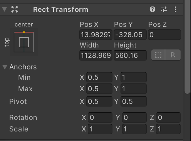The width and height of the screenshot is (191, 141).
Task: Toggle blueprint mode button
Action: (158, 55)
